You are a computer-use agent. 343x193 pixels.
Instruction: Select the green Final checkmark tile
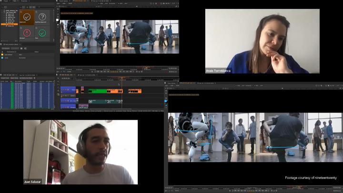pyautogui.click(x=42, y=33)
